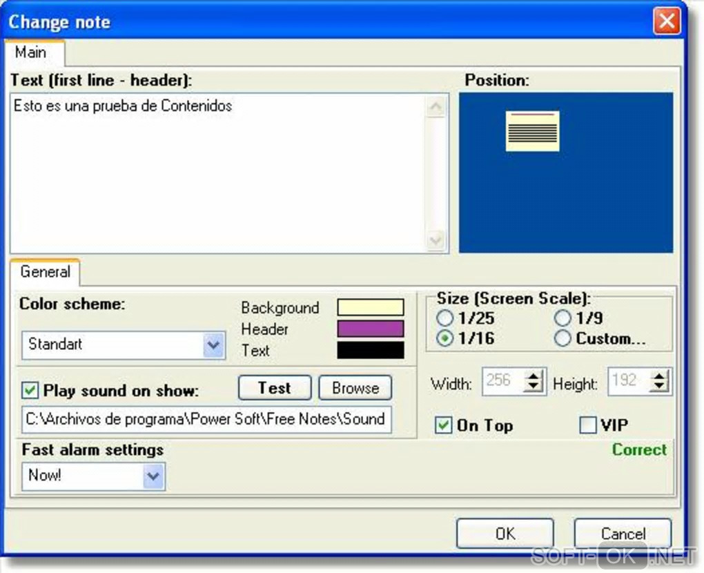Click the text area scroll down arrow
704x573 pixels.
tap(436, 240)
